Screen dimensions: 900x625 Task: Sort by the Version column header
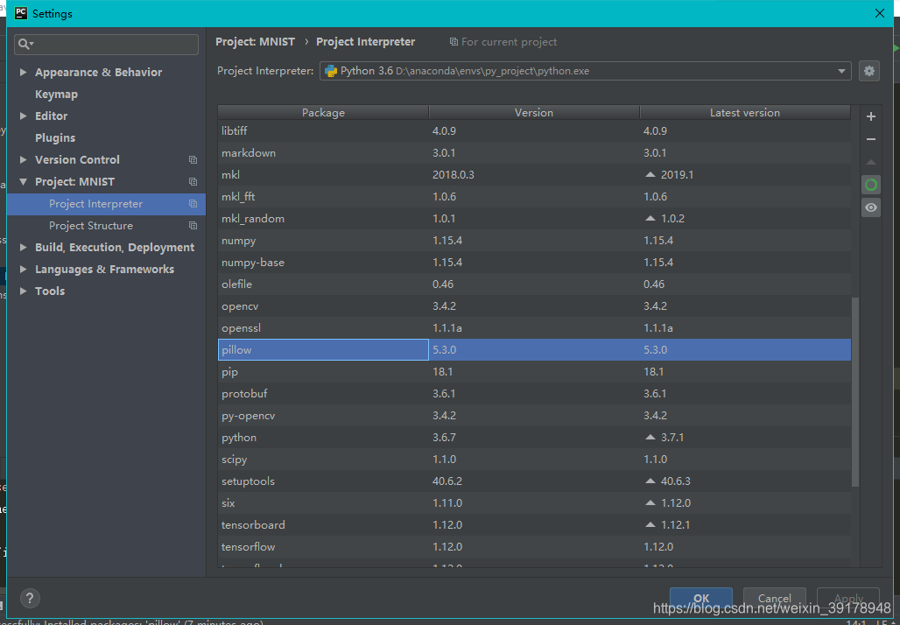(534, 113)
